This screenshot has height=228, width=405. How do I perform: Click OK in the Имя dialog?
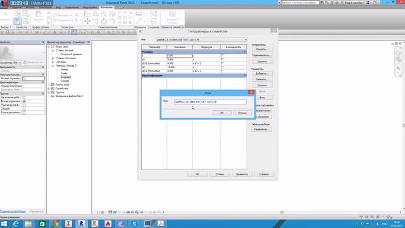coord(221,113)
